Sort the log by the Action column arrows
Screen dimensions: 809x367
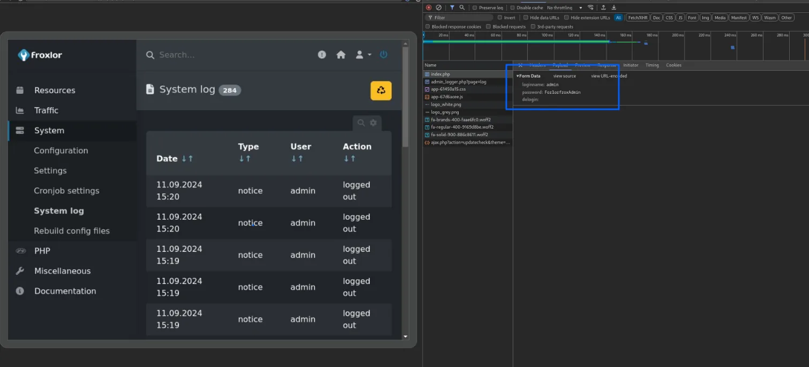coord(349,159)
